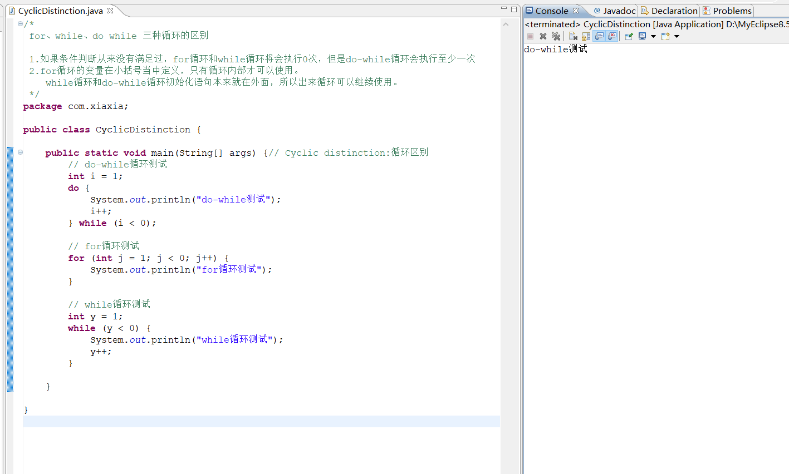Toggle Show Console When Standard Out Changes
Screen dimensions: 789x474
(x=599, y=36)
